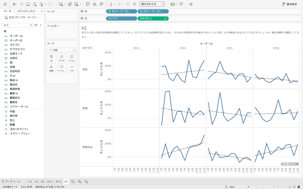Open dropdown arrow beside highlight pen icon

click(115, 4)
